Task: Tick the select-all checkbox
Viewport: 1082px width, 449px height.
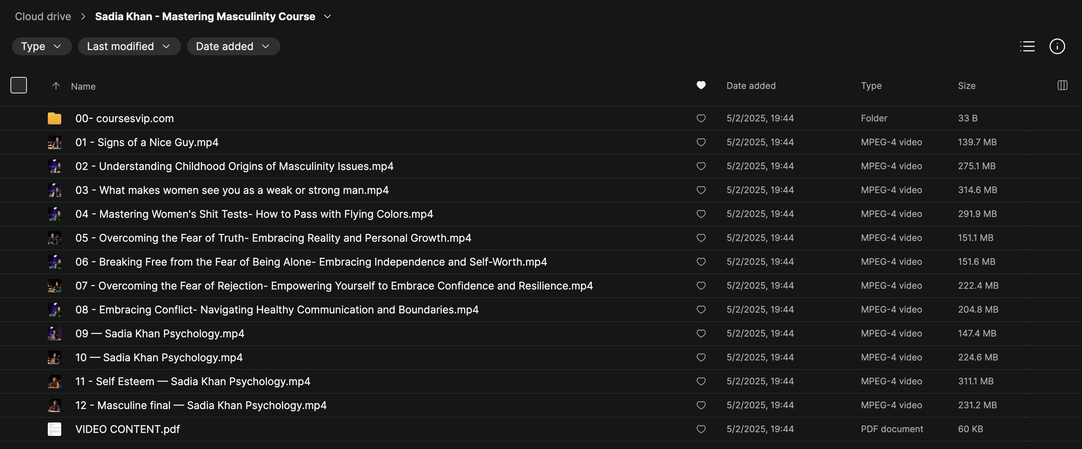Action: pos(19,85)
